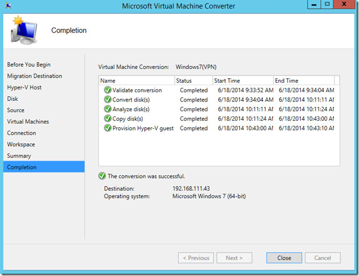Screen dimensions: 359x276
Task: Select the Copy disk(s) row name
Action: point(128,119)
